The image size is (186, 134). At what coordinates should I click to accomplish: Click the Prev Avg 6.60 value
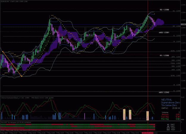(x=178, y=119)
